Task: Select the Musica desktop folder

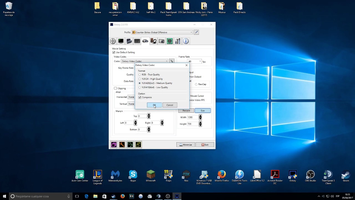Action: point(222,8)
